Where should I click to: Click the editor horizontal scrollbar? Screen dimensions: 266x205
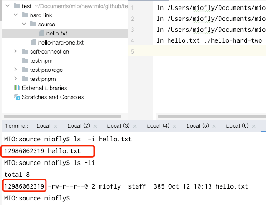point(212,116)
